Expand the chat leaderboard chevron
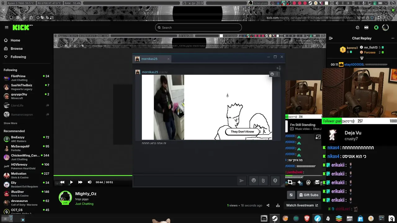 [362, 58]
